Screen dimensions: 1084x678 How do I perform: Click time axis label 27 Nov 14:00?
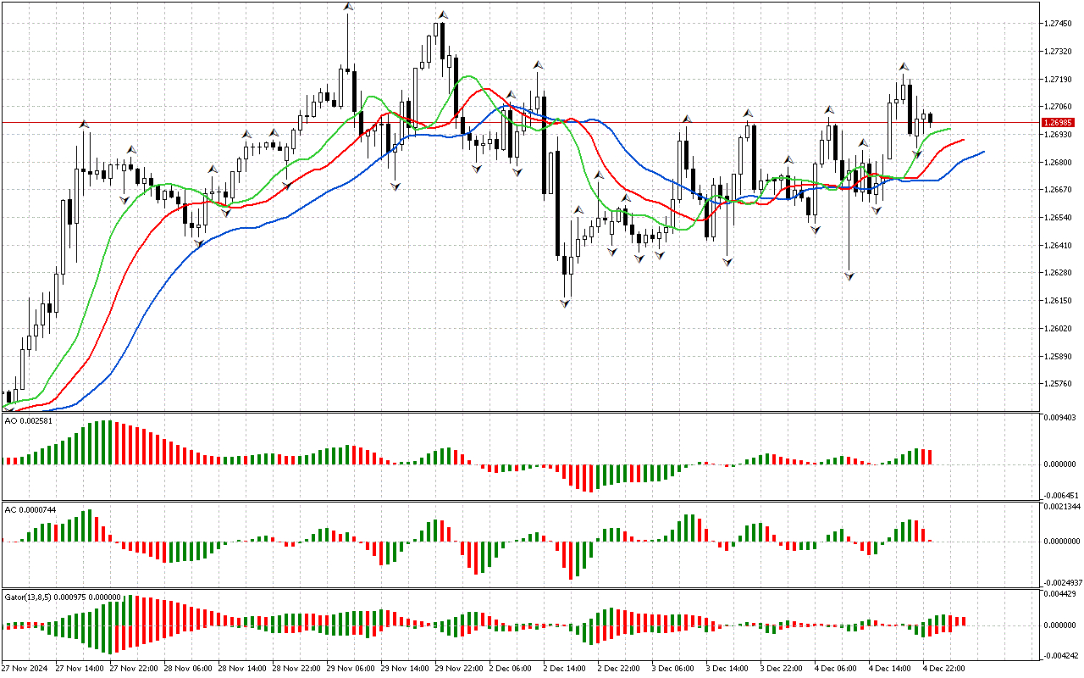click(79, 668)
